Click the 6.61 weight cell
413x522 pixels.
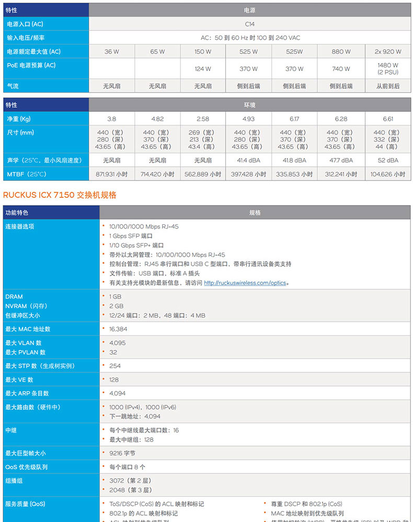click(388, 119)
